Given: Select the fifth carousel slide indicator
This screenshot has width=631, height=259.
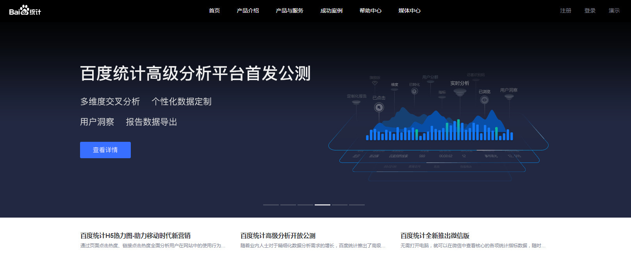Looking at the screenshot, I should tap(340, 205).
